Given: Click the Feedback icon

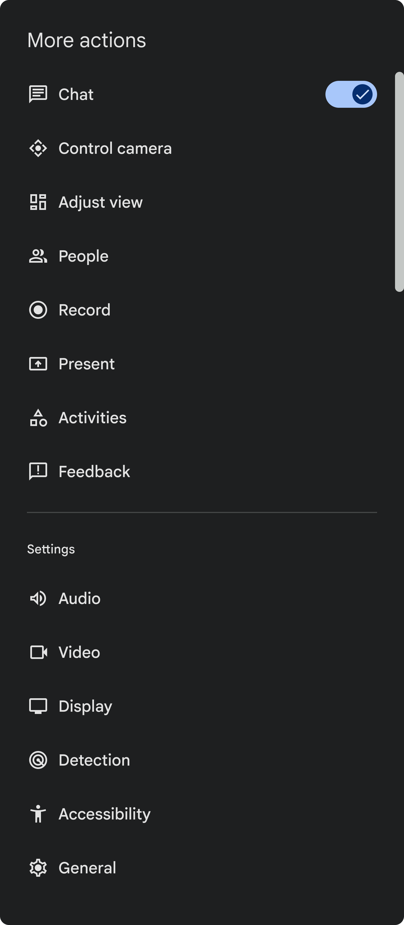Looking at the screenshot, I should (x=38, y=471).
